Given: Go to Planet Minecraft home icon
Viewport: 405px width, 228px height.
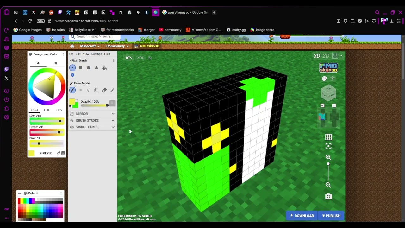Looking at the screenshot, I should pyautogui.click(x=72, y=46).
